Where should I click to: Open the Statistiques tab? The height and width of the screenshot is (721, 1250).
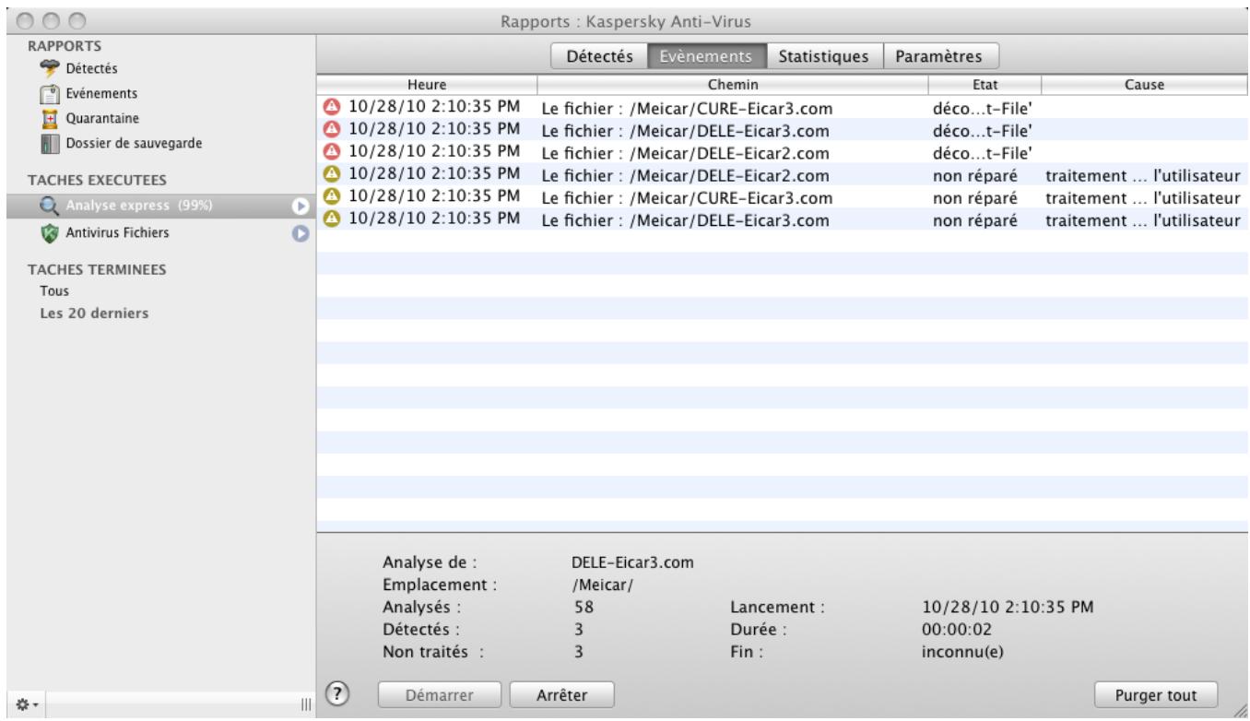pyautogui.click(x=824, y=55)
